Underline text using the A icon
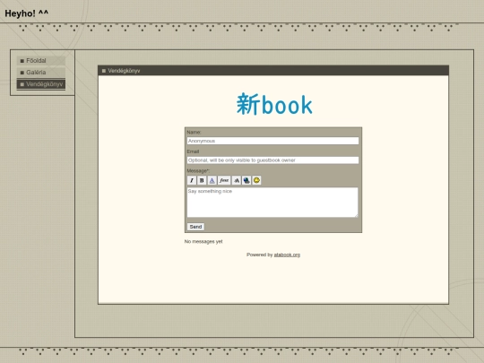 212,180
